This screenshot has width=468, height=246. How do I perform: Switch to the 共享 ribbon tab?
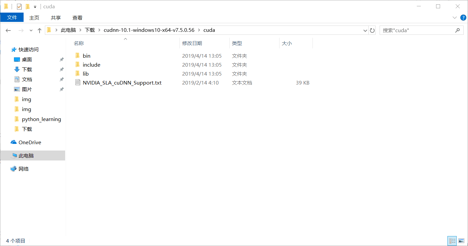click(56, 18)
